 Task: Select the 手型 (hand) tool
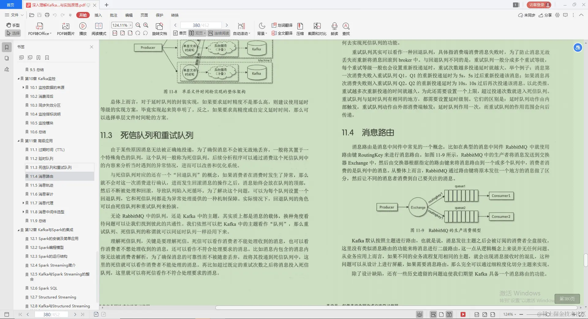click(x=13, y=25)
